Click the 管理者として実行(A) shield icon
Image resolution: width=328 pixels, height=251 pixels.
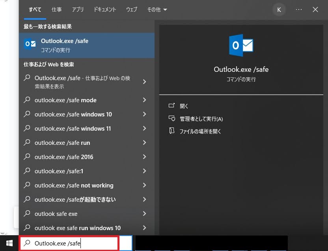171,118
